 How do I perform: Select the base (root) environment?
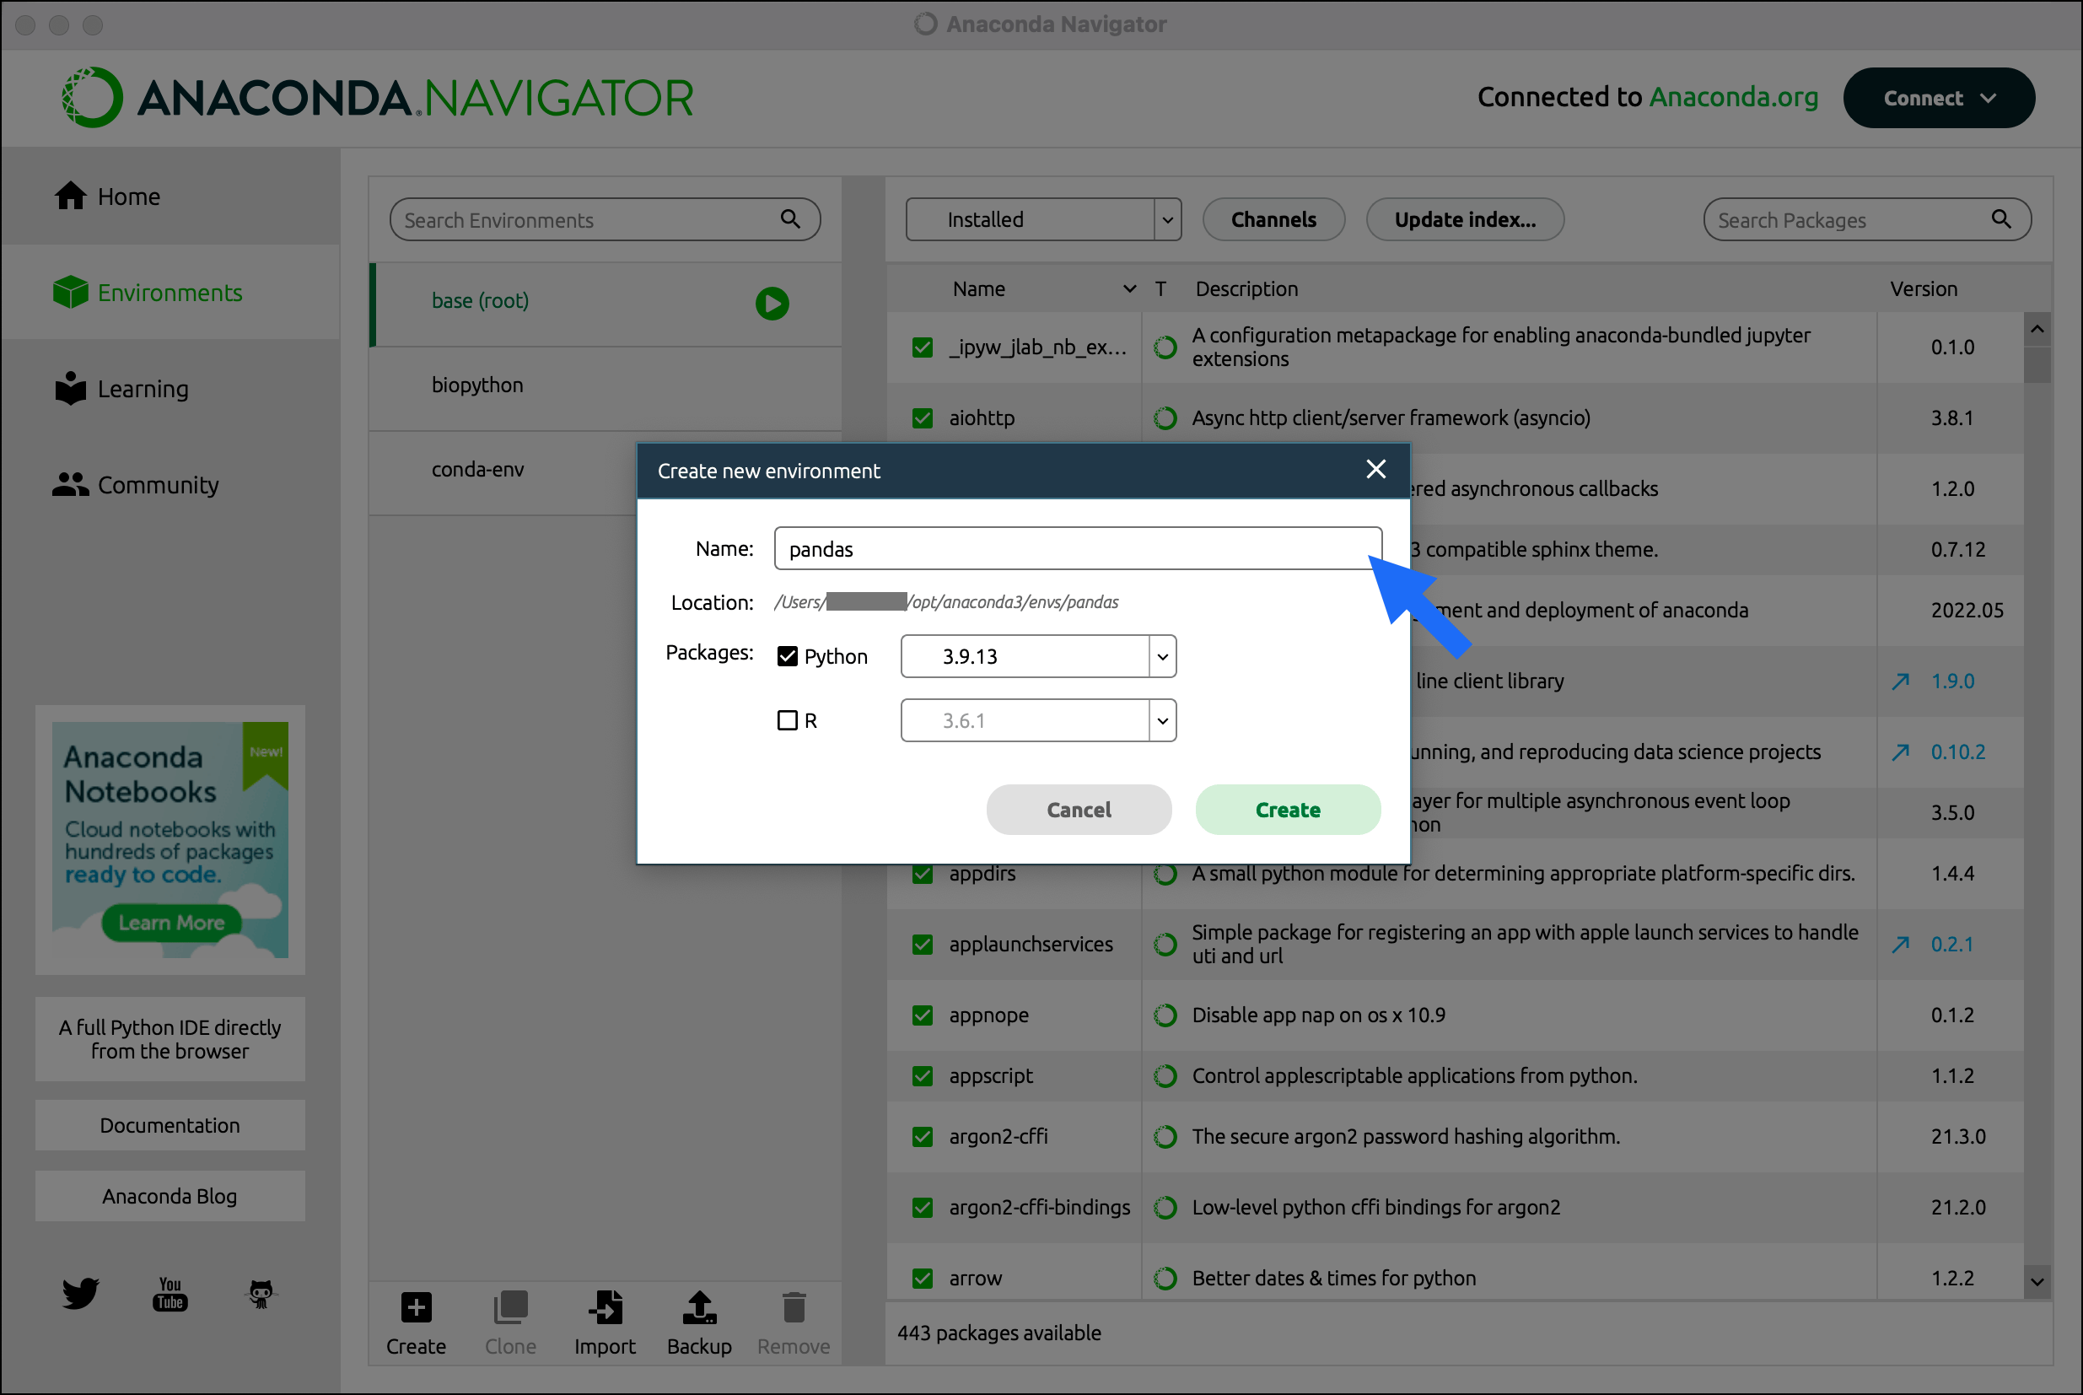click(606, 304)
